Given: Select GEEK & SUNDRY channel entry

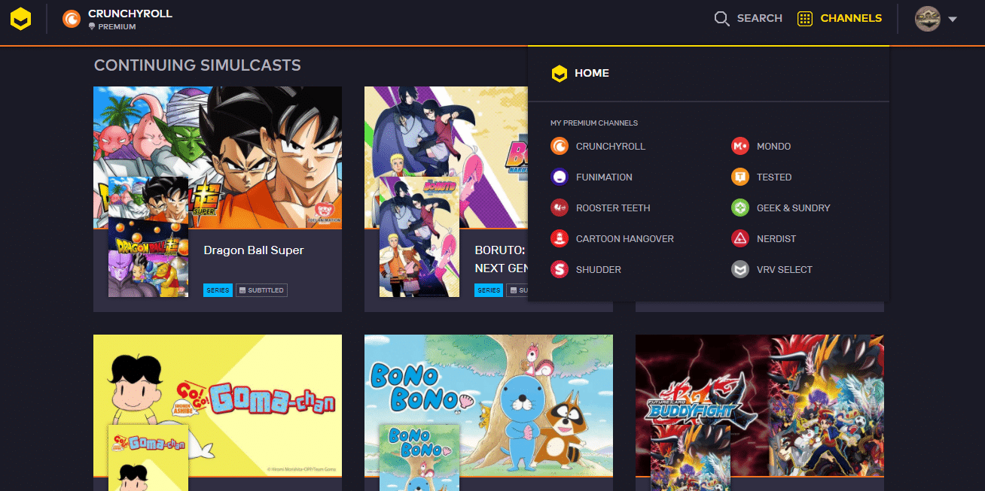Looking at the screenshot, I should [793, 208].
